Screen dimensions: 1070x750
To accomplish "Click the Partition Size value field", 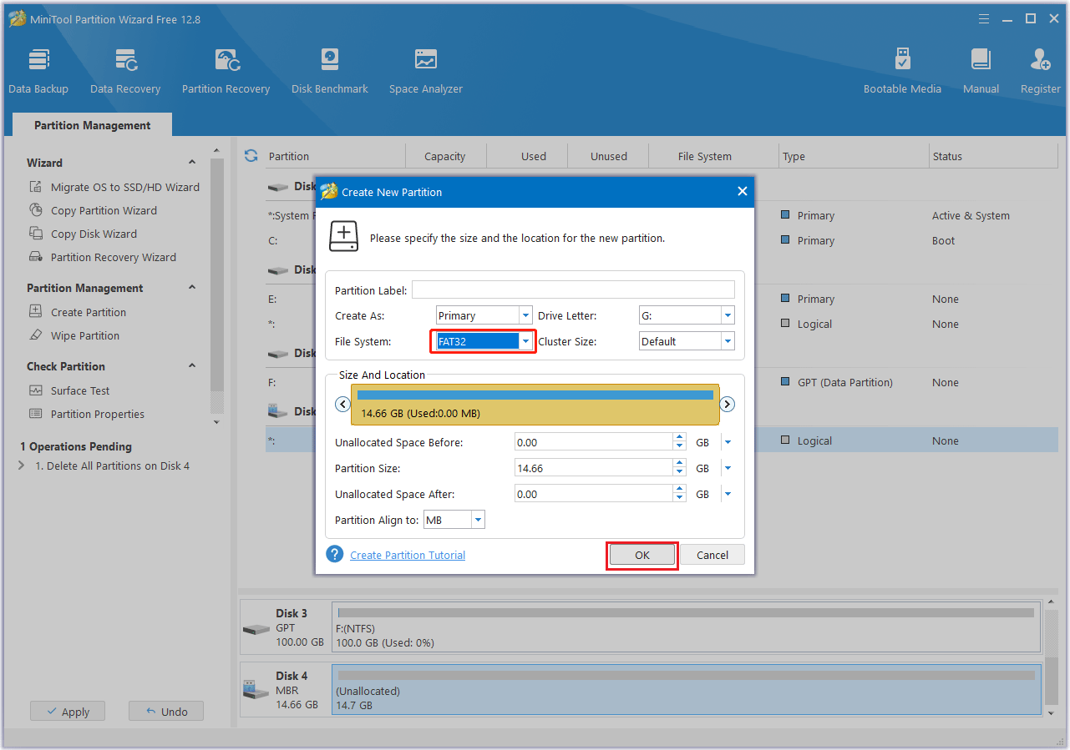I will coord(594,468).
